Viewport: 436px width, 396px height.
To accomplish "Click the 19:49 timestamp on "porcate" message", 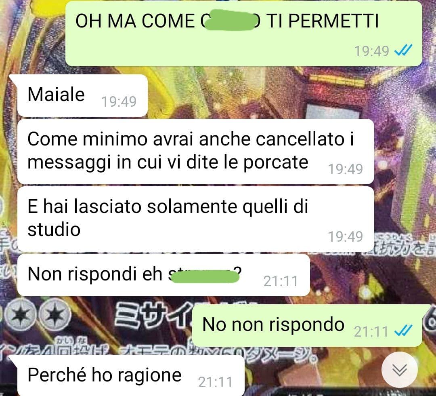I will coord(345,169).
